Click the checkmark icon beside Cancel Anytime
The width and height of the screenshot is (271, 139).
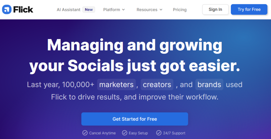(85, 133)
